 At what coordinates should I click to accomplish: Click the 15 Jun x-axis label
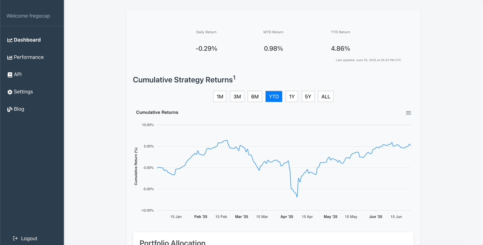[x=396, y=217]
